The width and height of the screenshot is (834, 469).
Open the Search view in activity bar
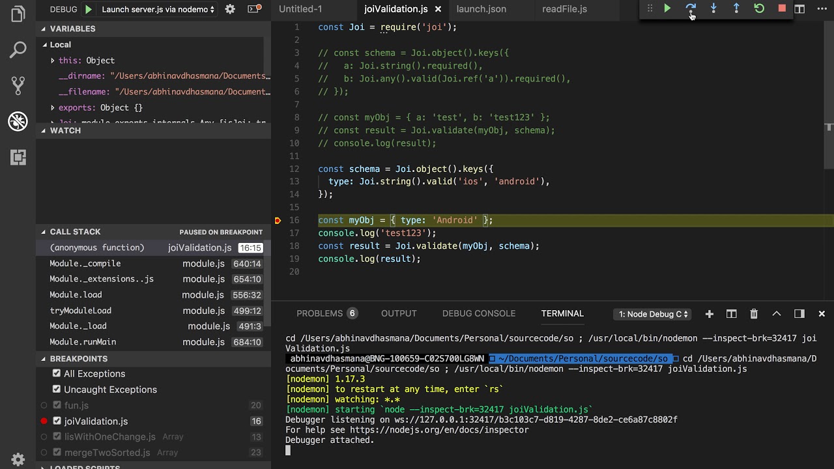(18, 50)
